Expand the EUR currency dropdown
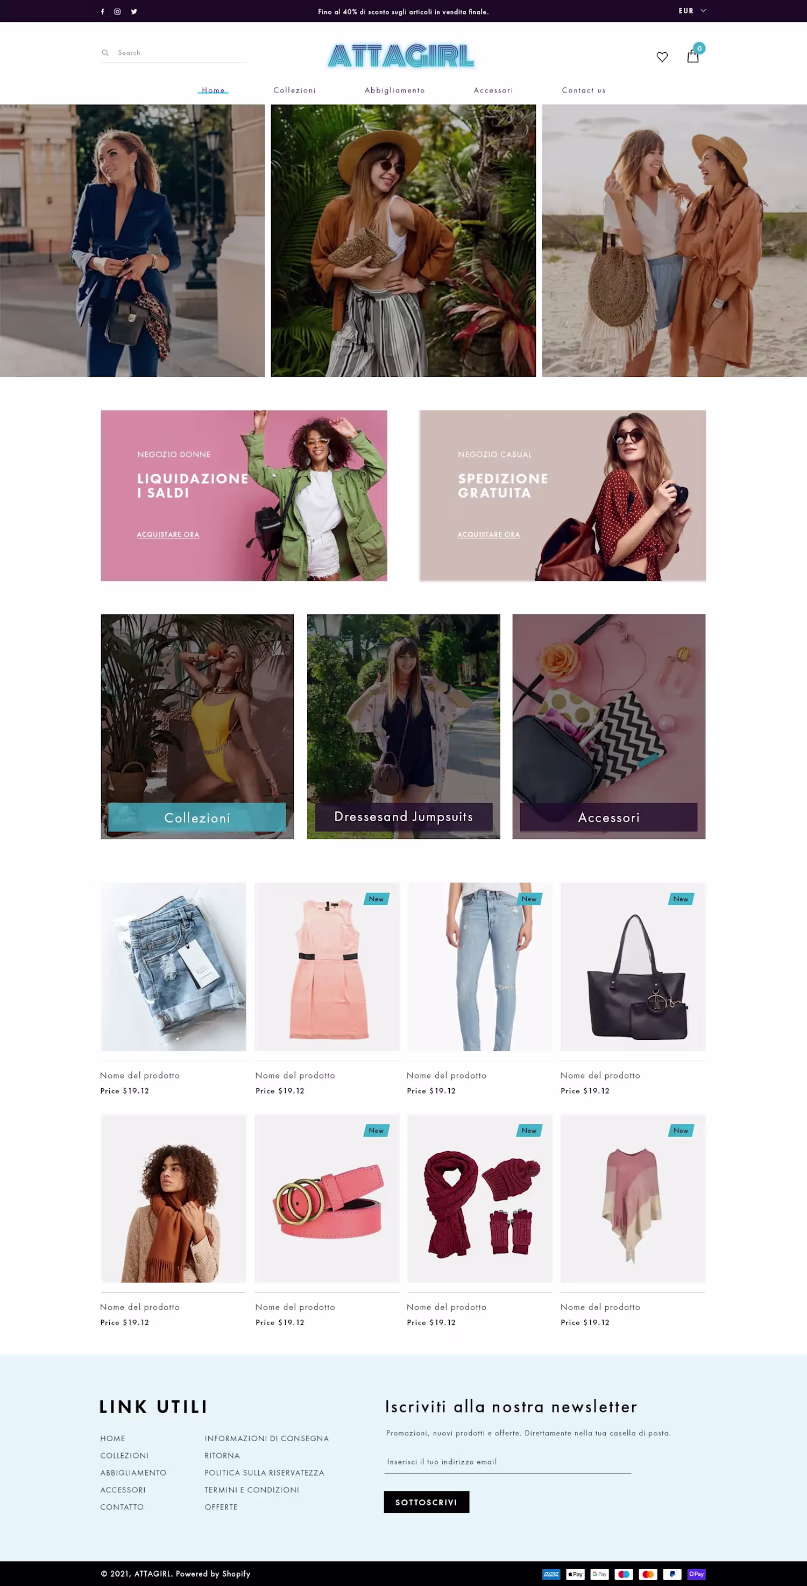807x1586 pixels. click(692, 11)
